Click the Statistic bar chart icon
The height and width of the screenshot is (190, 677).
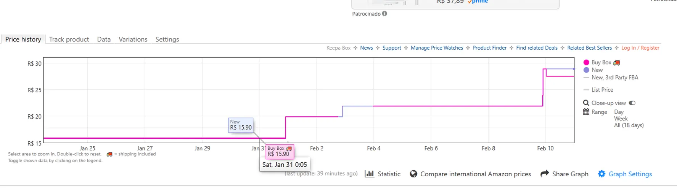click(x=369, y=174)
